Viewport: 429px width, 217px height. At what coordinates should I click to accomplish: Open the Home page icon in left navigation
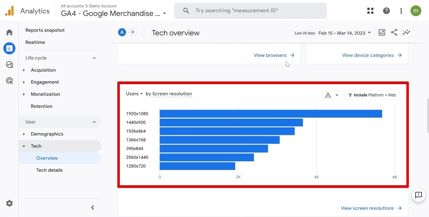point(9,32)
